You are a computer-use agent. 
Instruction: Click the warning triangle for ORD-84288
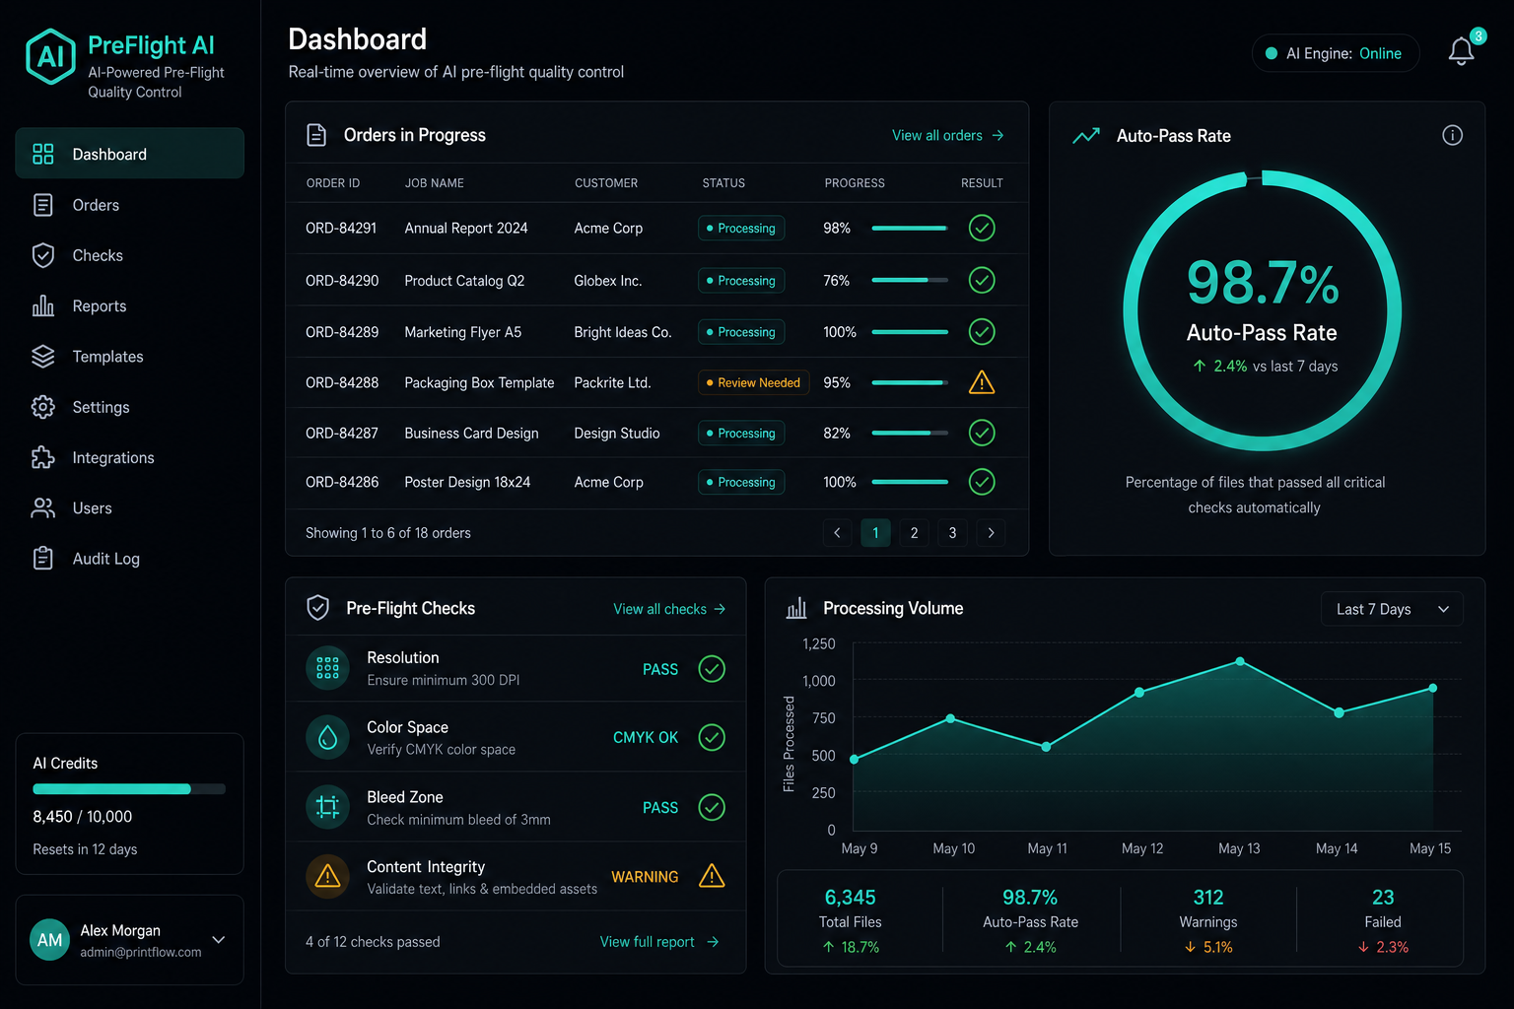[x=982, y=382]
